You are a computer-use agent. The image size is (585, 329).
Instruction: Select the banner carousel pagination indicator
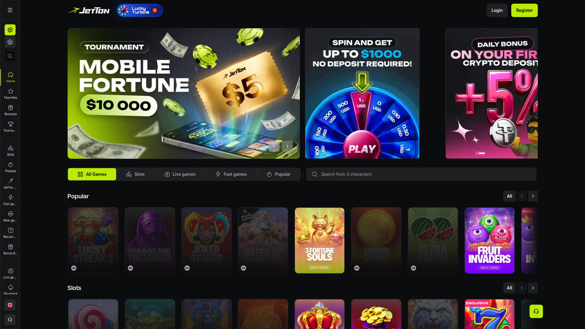[x=480, y=153]
